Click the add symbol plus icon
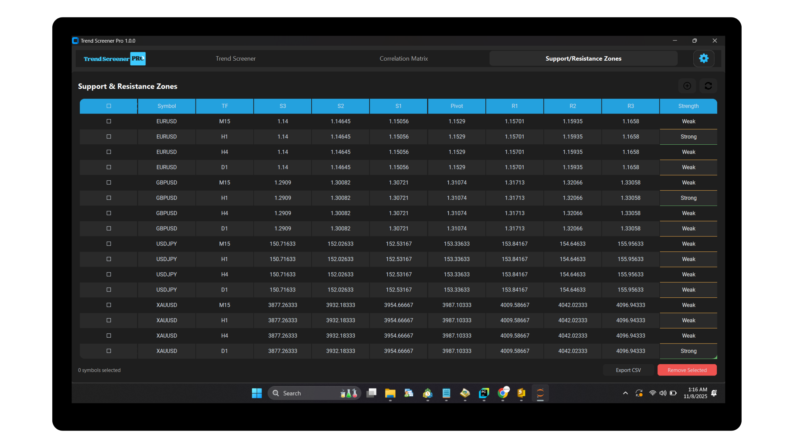Image resolution: width=797 pixels, height=448 pixels. (x=687, y=86)
